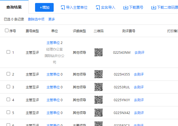The width and height of the screenshot is (178, 126).
Task: Click 导入主管单位 text button
Action: pyautogui.click(x=77, y=7)
